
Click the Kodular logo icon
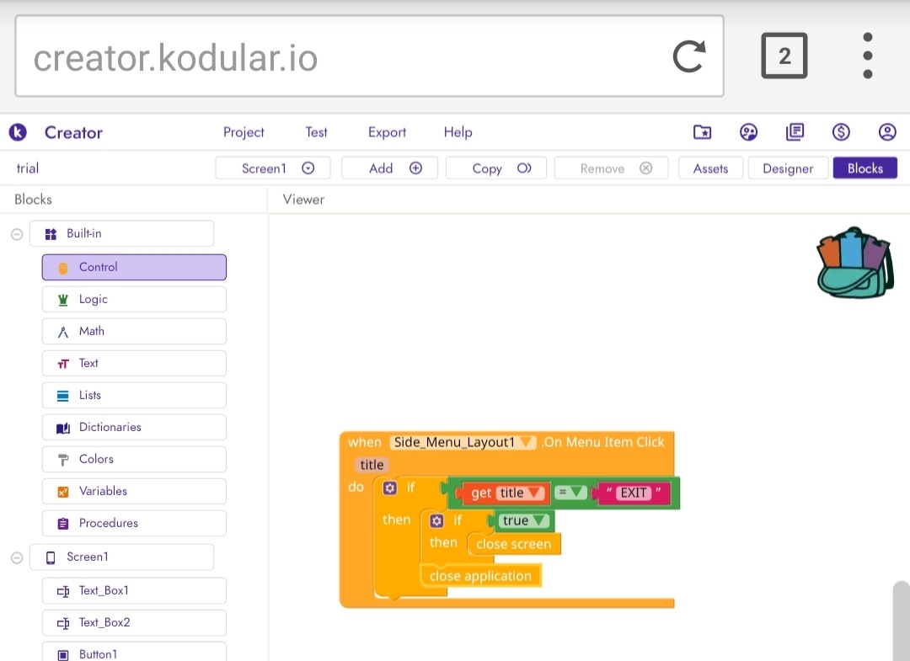[x=18, y=132]
